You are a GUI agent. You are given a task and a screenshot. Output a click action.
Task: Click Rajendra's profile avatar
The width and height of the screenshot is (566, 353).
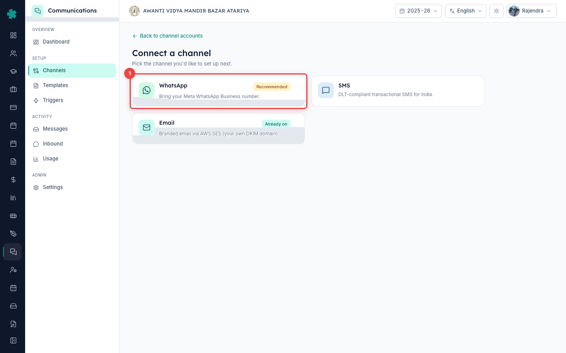coord(514,11)
